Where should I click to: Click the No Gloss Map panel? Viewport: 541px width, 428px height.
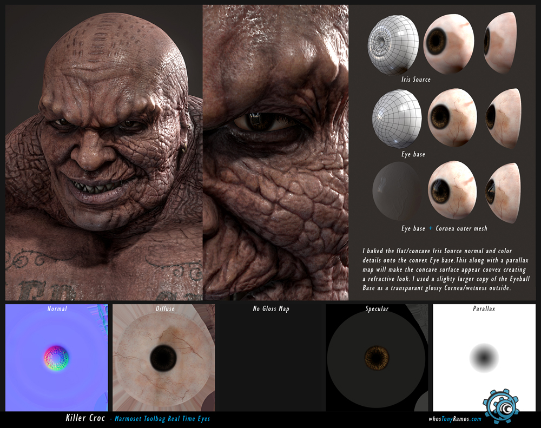pyautogui.click(x=270, y=358)
